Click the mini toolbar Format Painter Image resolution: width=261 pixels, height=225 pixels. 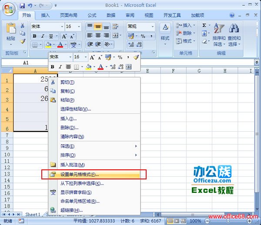[x=136, y=57]
